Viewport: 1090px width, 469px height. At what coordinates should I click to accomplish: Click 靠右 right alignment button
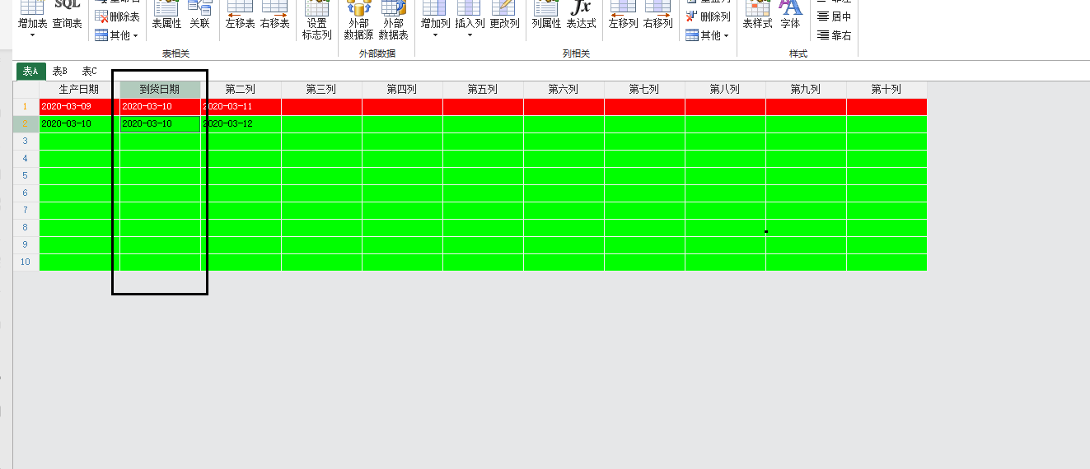(834, 35)
